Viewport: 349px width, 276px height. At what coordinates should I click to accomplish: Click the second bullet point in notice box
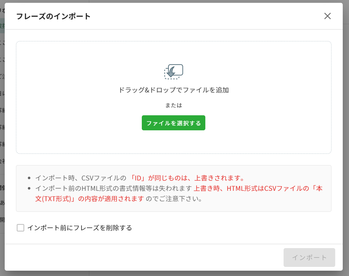click(x=29, y=189)
